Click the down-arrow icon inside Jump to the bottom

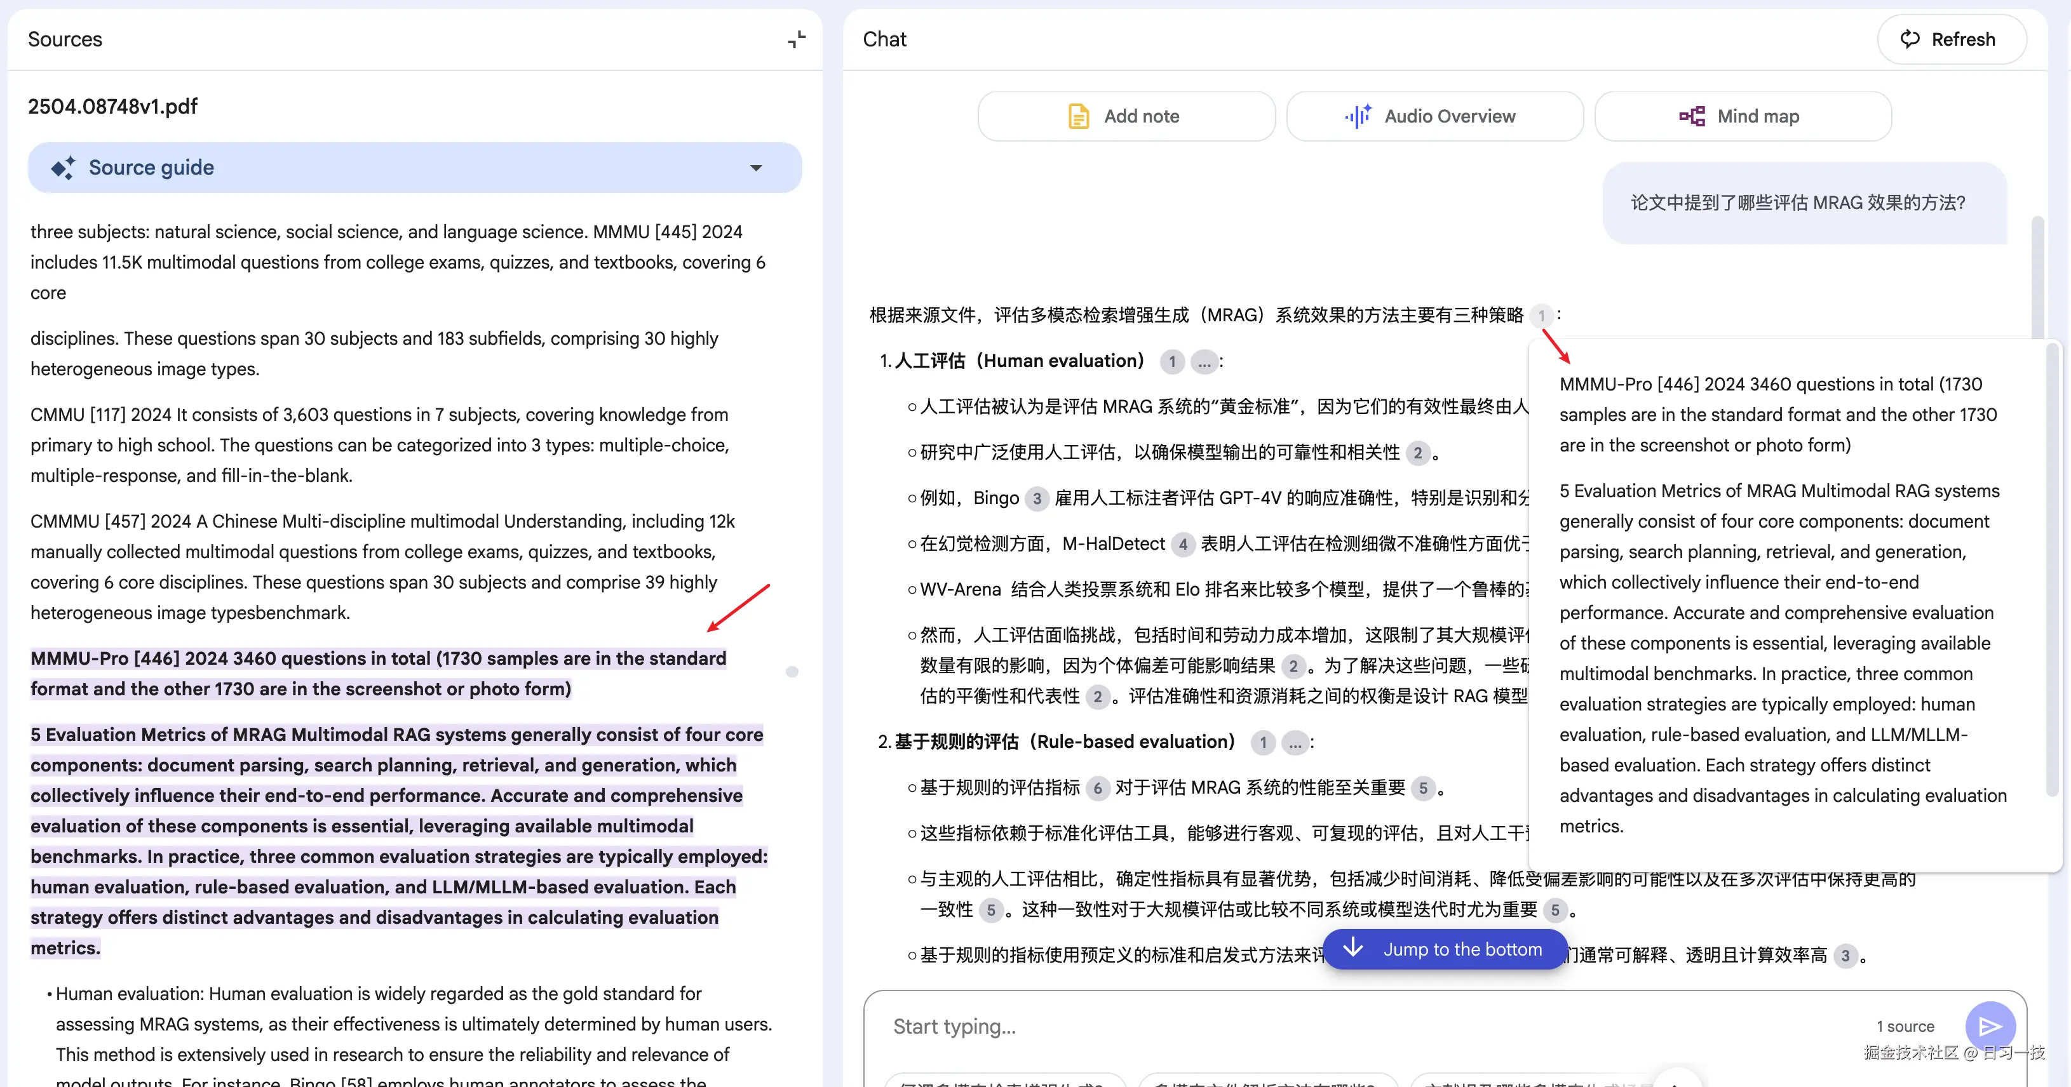1354,949
